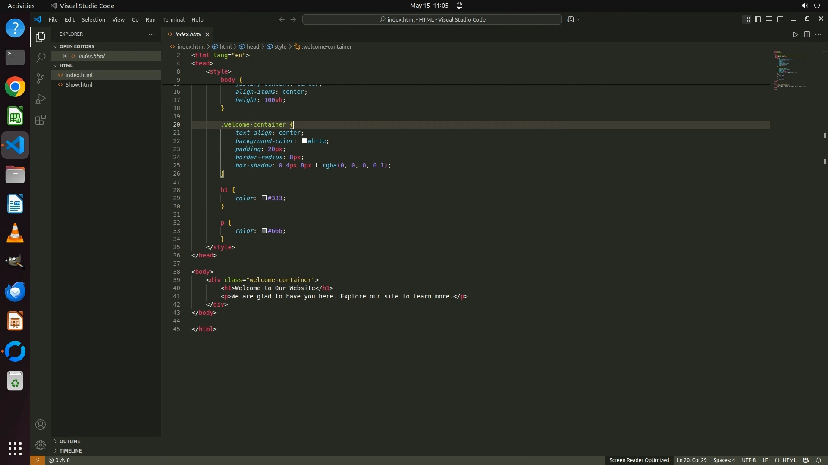Open the Source Control view

point(41,78)
